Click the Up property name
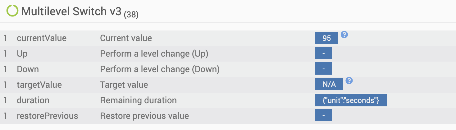The image size is (456, 130). click(x=22, y=54)
